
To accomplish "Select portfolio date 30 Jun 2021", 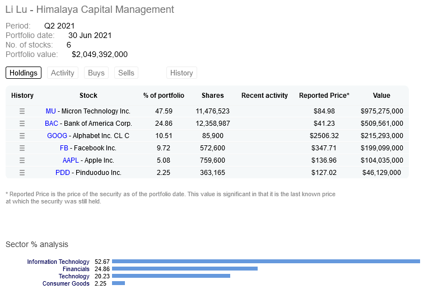I will click(x=90, y=35).
